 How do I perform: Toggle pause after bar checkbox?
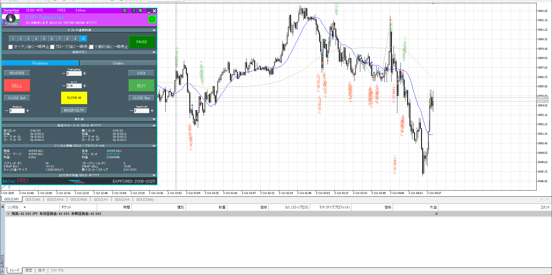[92, 47]
